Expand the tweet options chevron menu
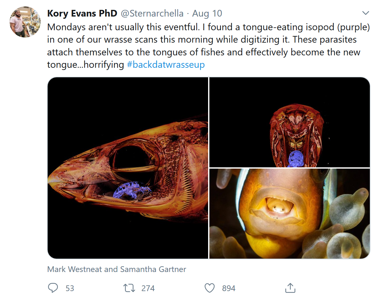The image size is (380, 300). 366,13
